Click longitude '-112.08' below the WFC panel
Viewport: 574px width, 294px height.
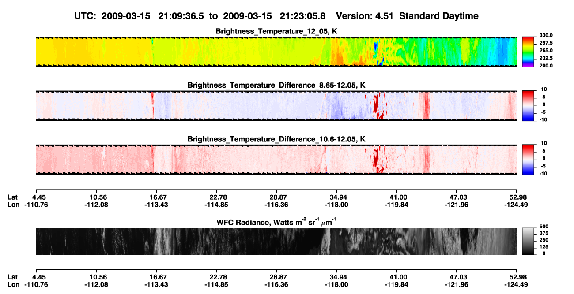tap(96, 284)
